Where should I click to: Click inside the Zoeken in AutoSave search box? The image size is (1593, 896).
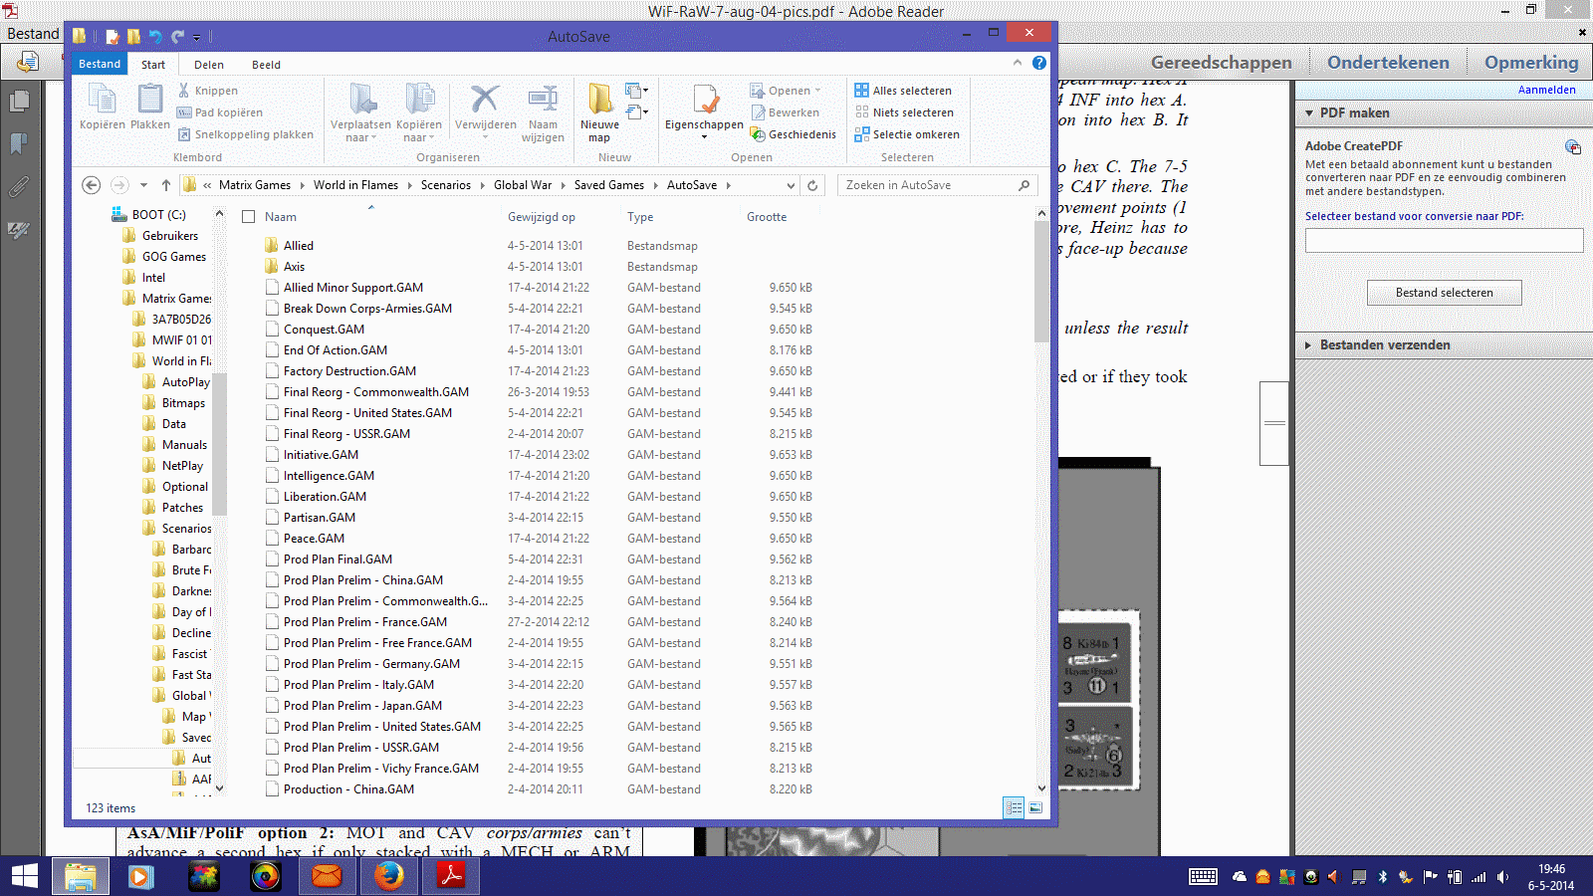tap(926, 185)
